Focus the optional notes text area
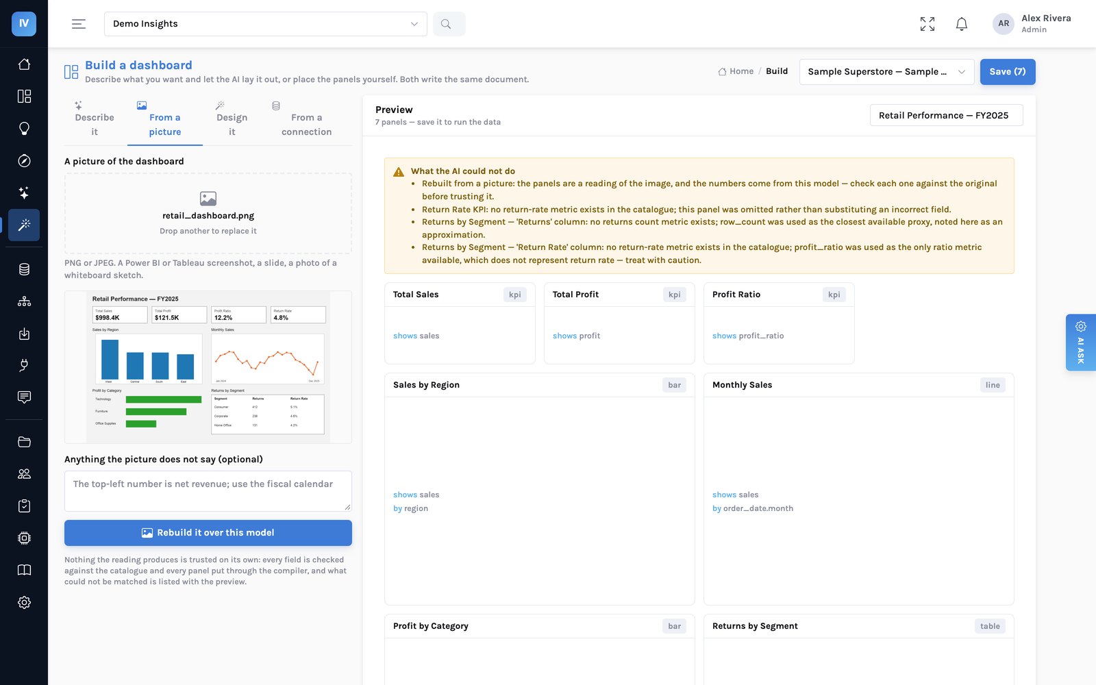Image resolution: width=1096 pixels, height=685 pixels. pyautogui.click(x=208, y=491)
